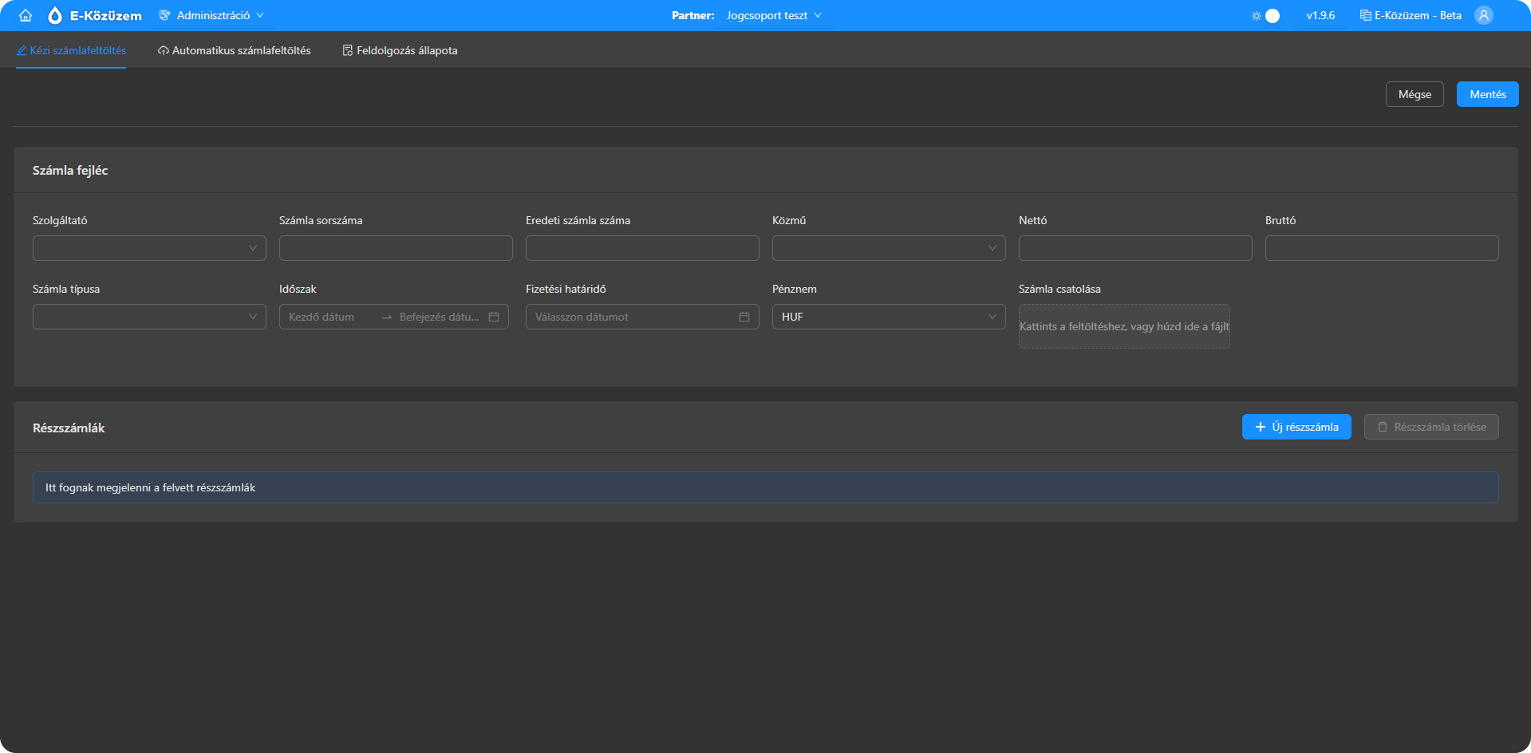Expand the Közmű dropdown
The width and height of the screenshot is (1531, 753).
coord(888,248)
